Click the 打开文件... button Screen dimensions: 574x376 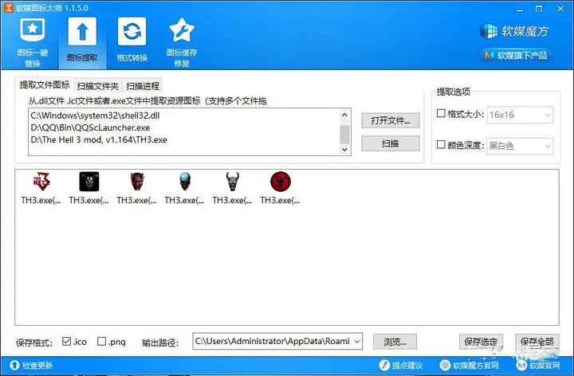(391, 121)
